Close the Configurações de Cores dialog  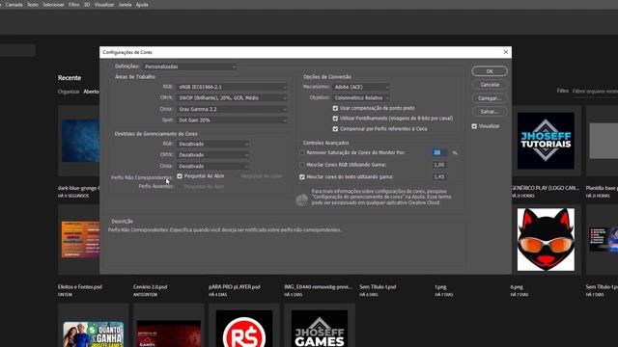click(x=506, y=52)
